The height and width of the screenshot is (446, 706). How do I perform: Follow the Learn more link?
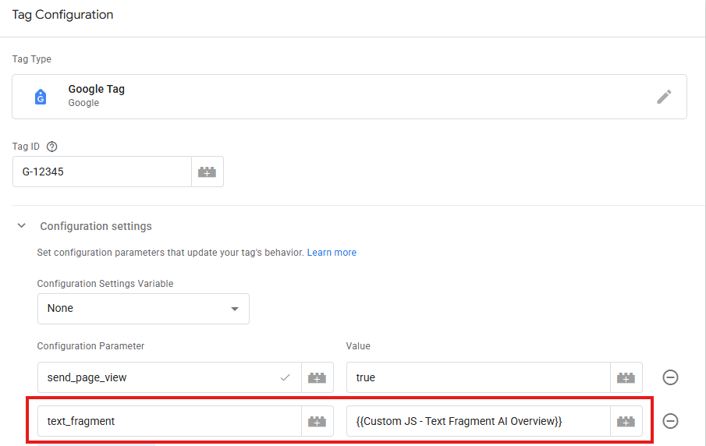[x=332, y=253]
